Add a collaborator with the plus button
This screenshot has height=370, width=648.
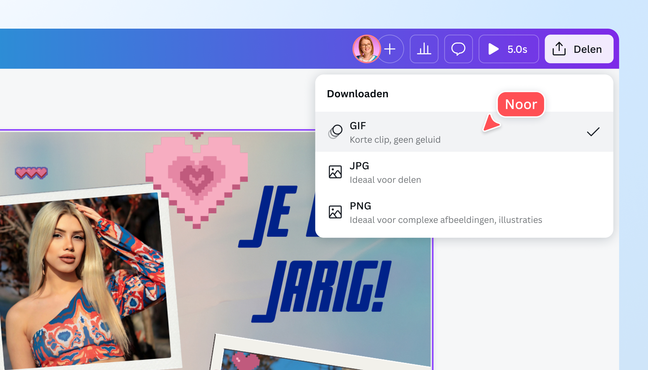pos(390,49)
